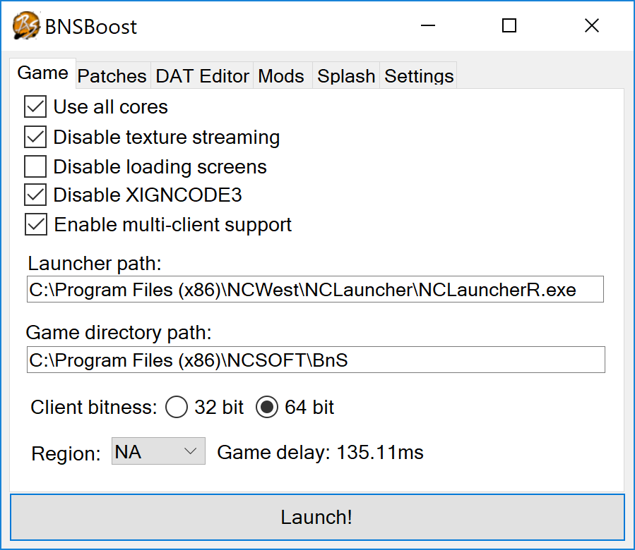The width and height of the screenshot is (635, 550).
Task: Click the Region label text
Action: [66, 453]
